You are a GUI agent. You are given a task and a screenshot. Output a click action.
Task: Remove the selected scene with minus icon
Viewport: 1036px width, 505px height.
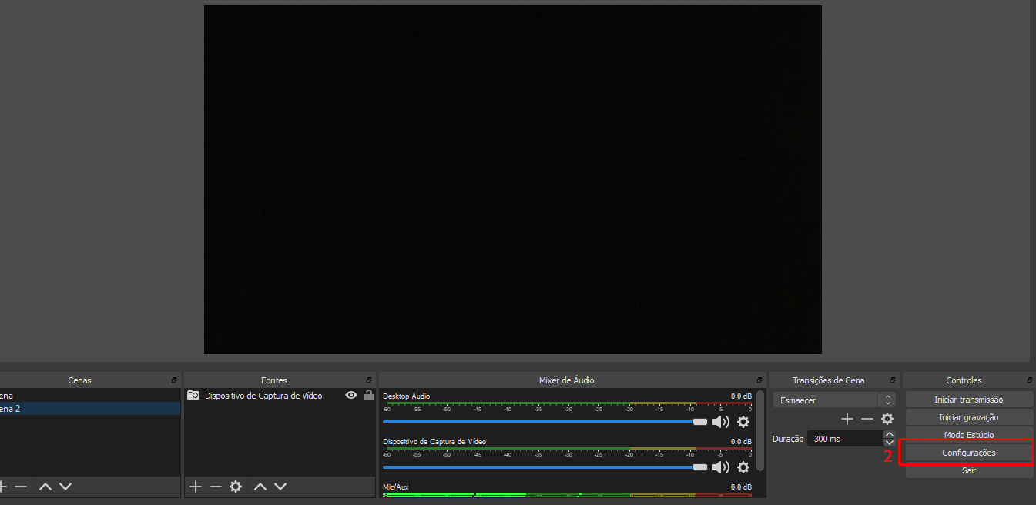tap(21, 487)
